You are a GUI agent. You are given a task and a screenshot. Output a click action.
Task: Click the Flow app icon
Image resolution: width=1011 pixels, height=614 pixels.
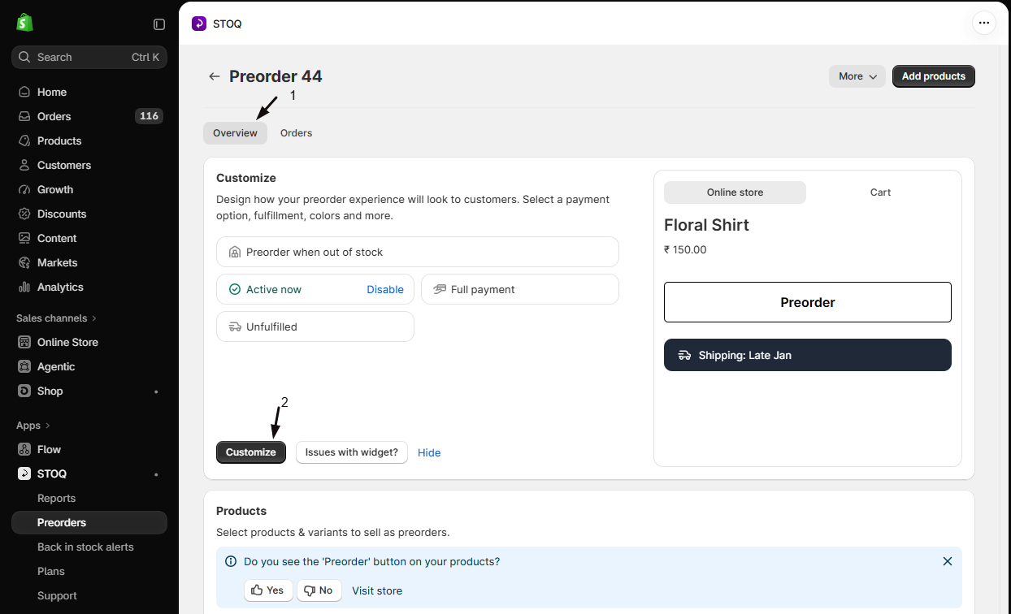point(24,449)
